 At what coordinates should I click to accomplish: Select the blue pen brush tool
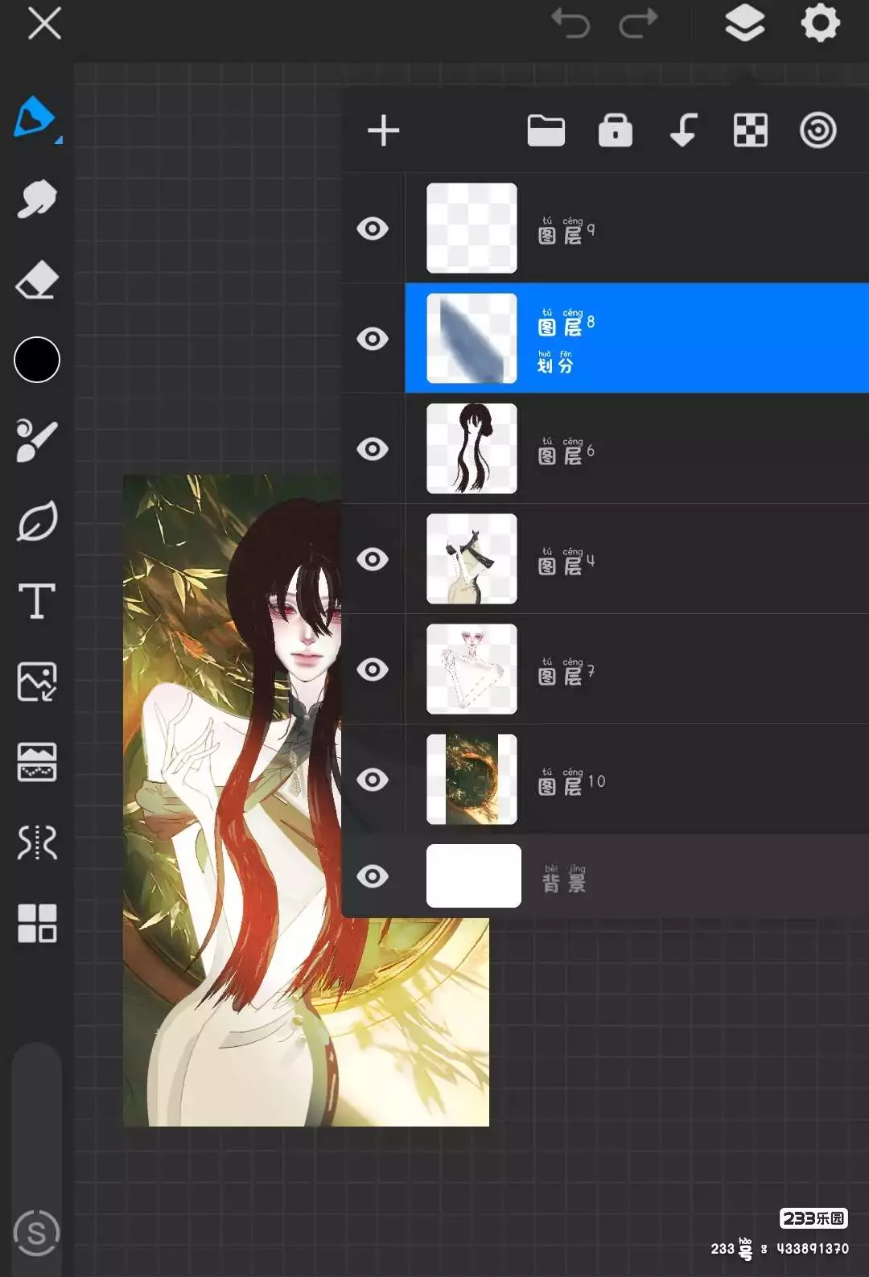(x=36, y=118)
